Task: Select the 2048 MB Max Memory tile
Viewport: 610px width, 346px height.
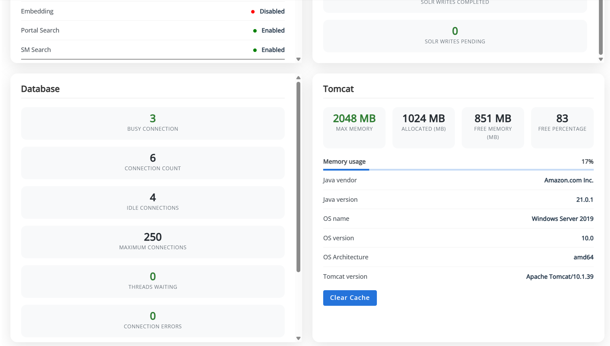Action: tap(354, 128)
